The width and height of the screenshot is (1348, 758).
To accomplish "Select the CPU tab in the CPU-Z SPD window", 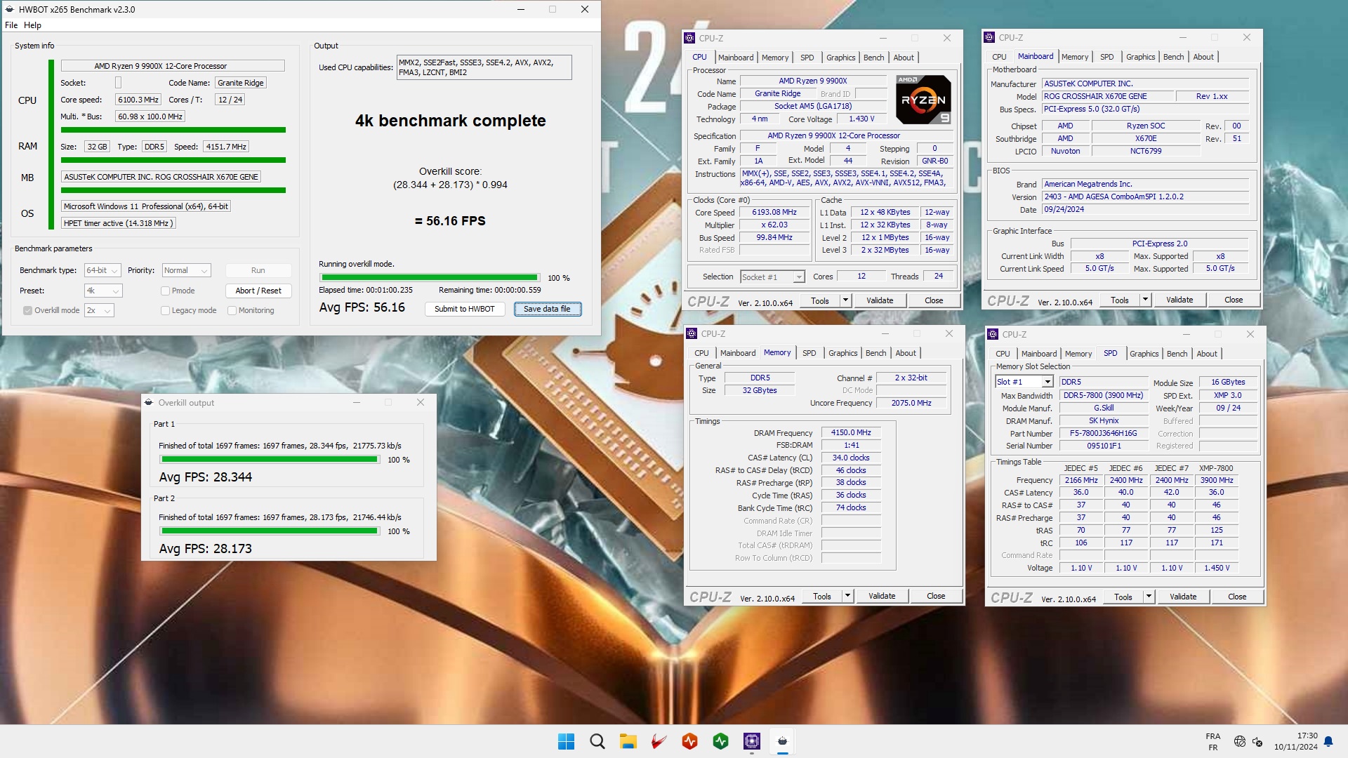I will click(x=1003, y=354).
